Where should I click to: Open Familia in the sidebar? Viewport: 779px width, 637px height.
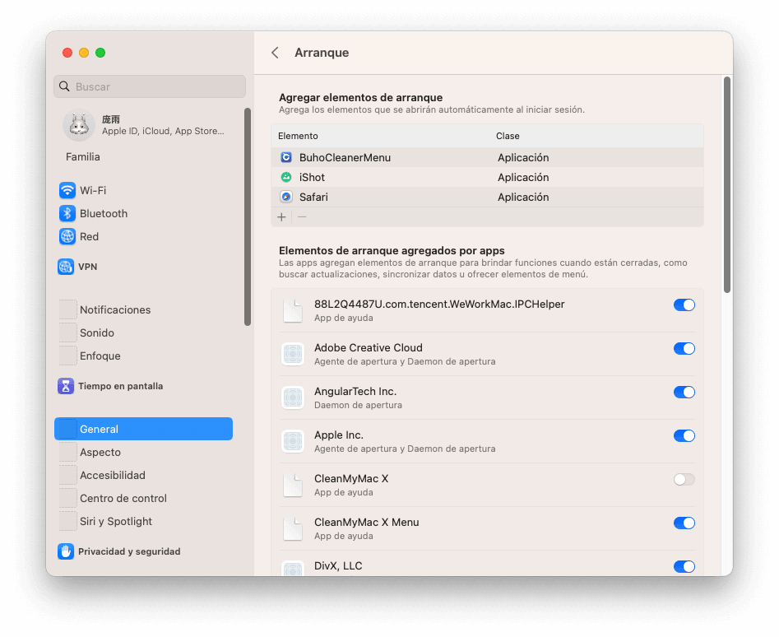[x=83, y=157]
